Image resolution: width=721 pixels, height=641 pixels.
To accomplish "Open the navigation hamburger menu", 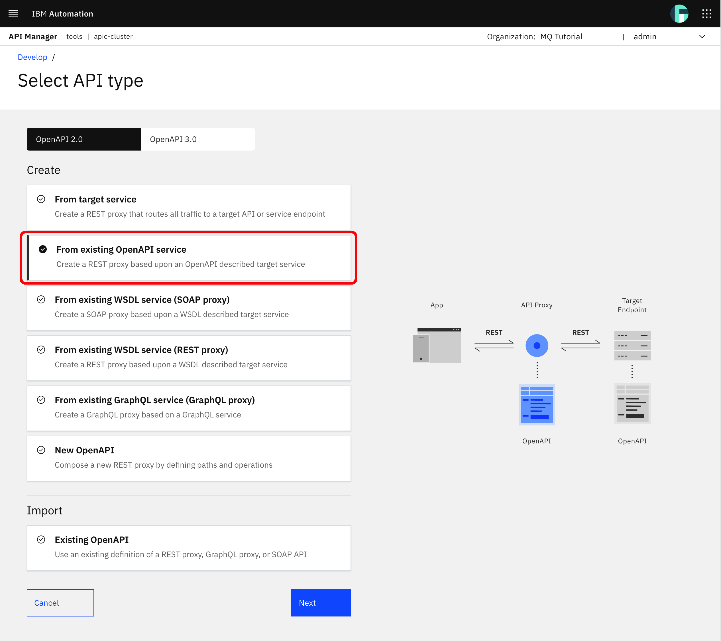I will 13,13.
